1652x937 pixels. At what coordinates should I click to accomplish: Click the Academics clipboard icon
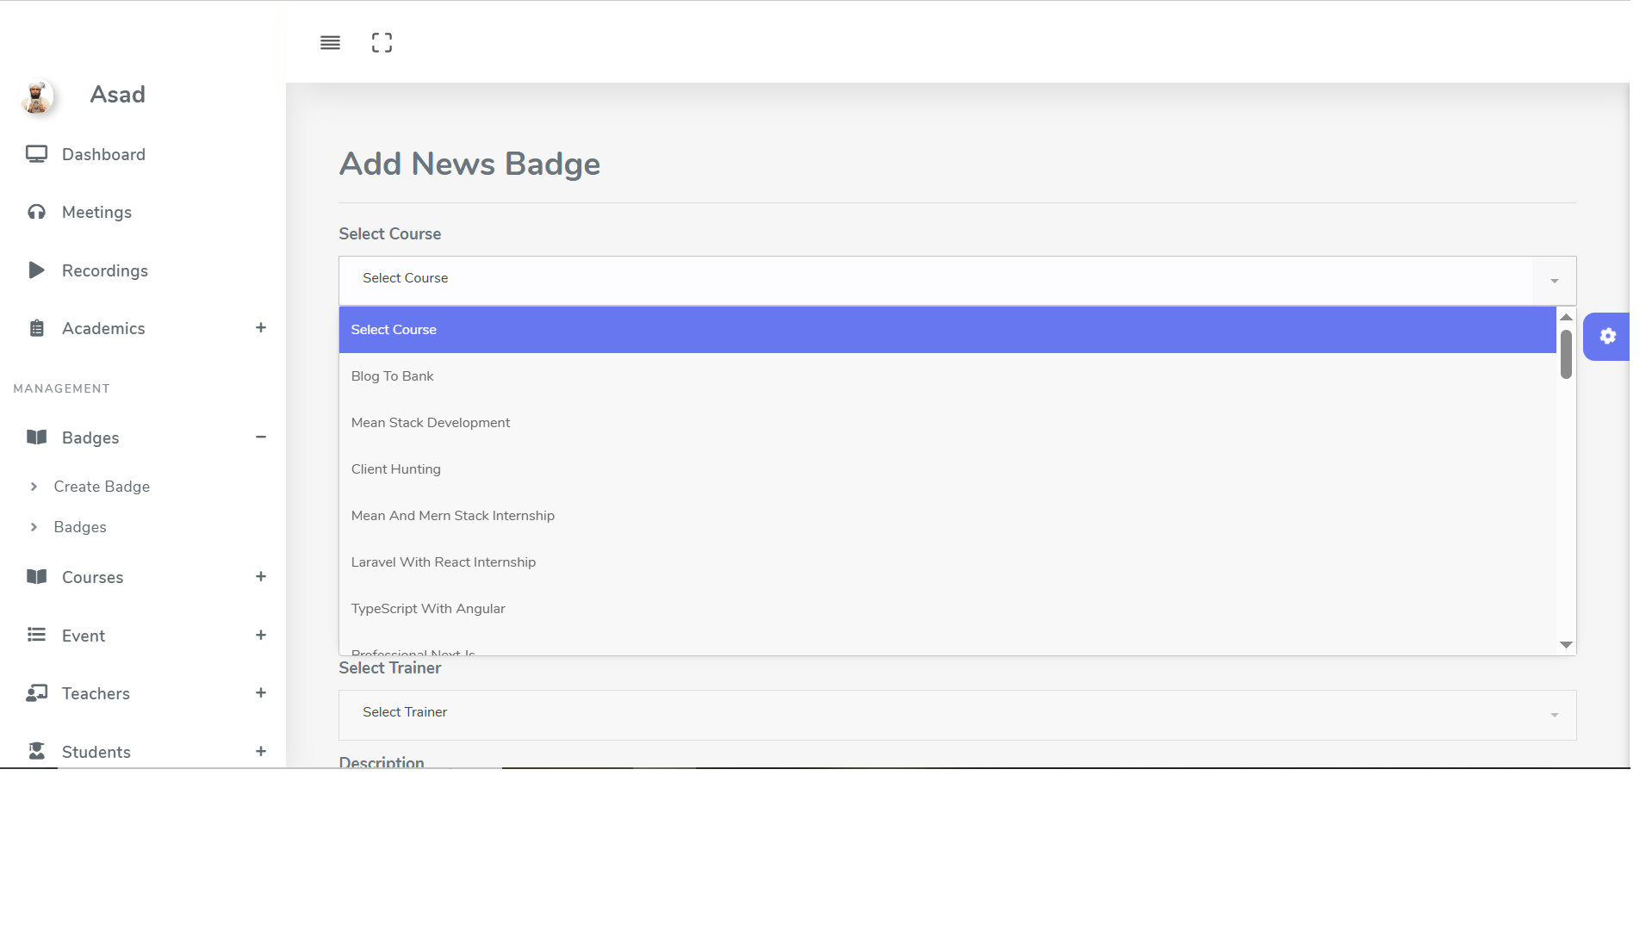pos(36,328)
